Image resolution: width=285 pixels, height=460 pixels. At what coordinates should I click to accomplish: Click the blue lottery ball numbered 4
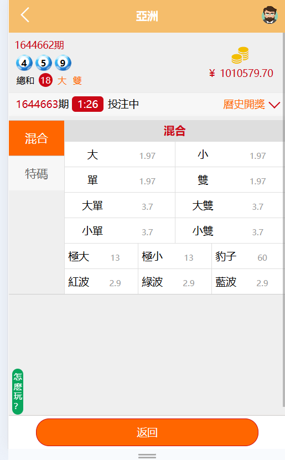[x=24, y=63]
